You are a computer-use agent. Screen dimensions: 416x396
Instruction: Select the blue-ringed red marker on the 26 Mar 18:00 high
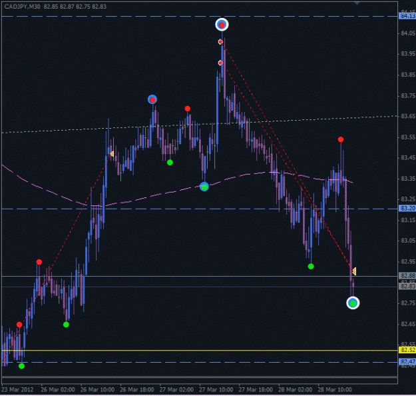(x=152, y=99)
